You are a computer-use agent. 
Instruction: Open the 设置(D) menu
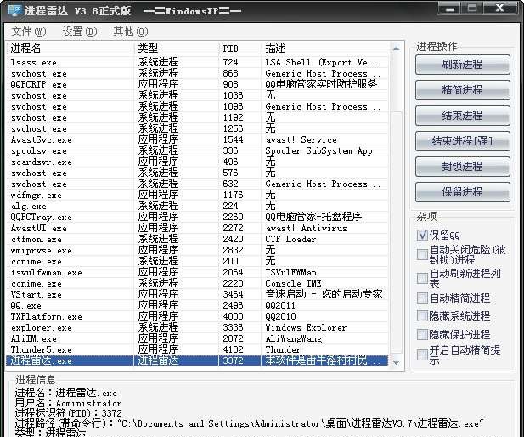click(x=80, y=31)
